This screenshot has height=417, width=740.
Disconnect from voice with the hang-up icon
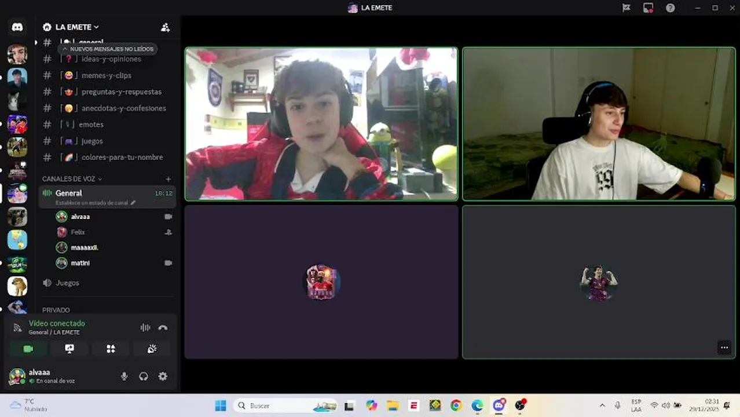pyautogui.click(x=163, y=327)
